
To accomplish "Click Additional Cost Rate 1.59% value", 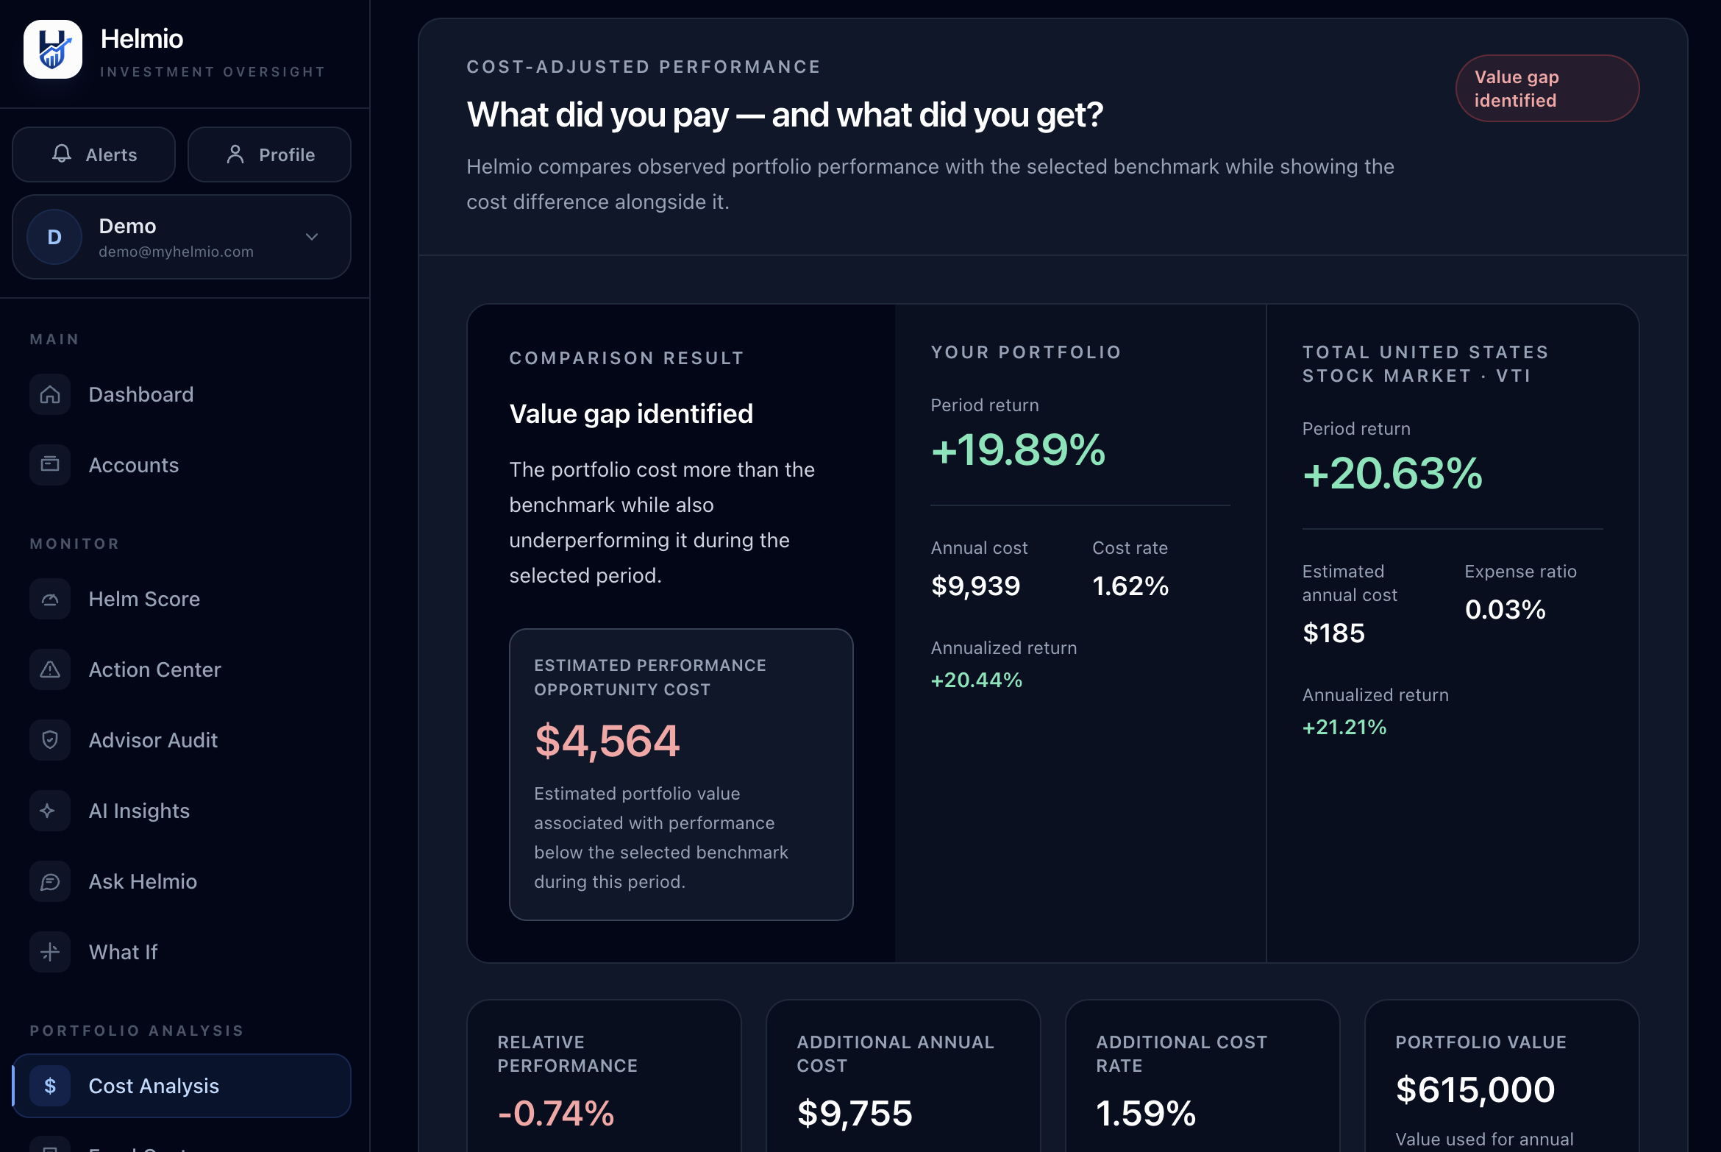I will click(1146, 1113).
